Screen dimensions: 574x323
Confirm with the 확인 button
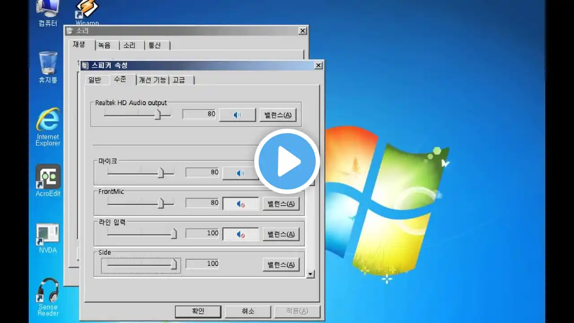(x=198, y=311)
